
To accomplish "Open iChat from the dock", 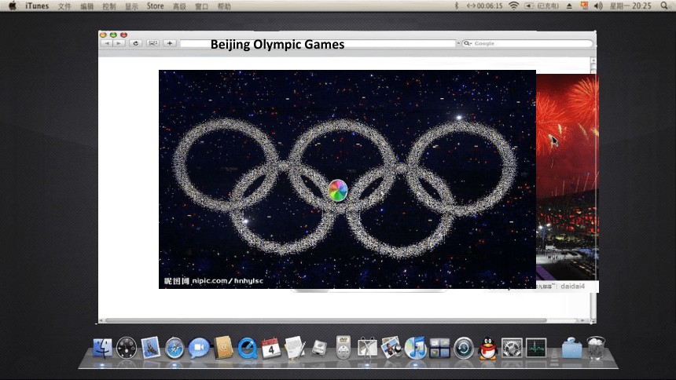I will click(x=198, y=348).
